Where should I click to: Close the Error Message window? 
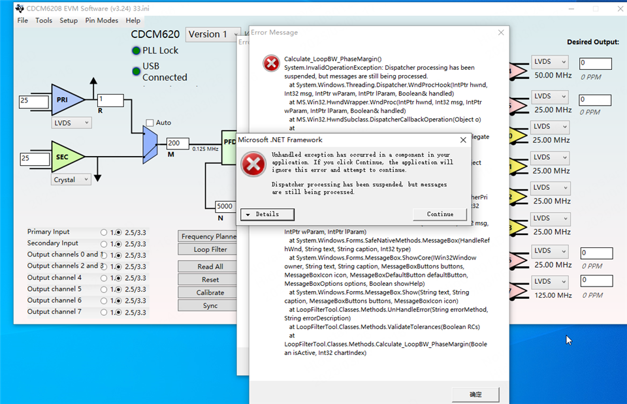tap(501, 33)
